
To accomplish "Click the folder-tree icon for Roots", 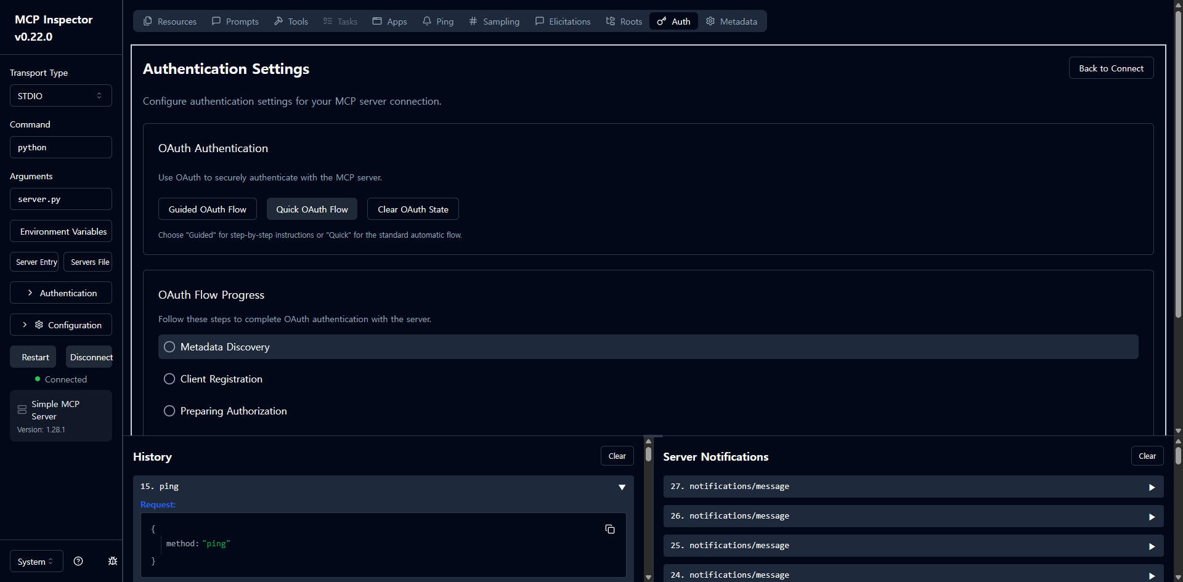I will pyautogui.click(x=611, y=21).
